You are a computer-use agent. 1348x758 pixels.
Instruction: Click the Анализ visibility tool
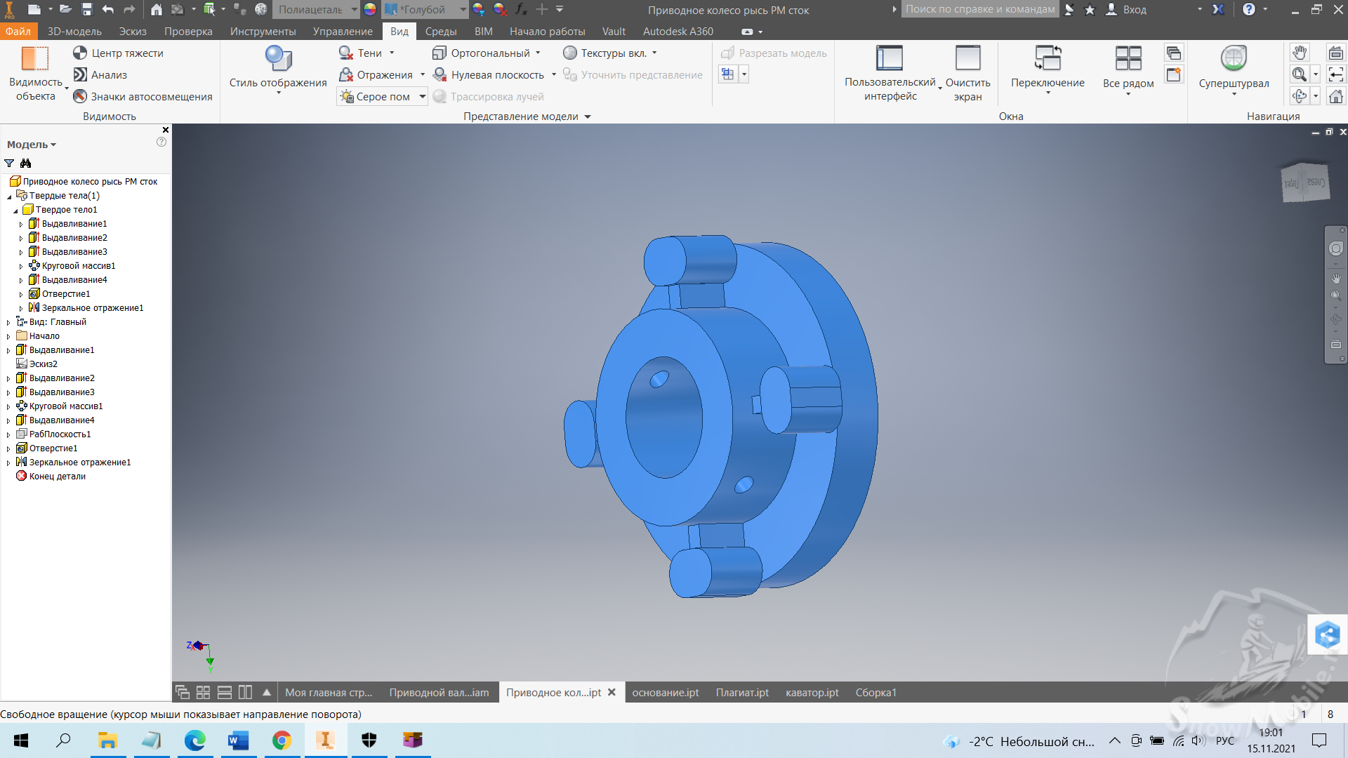tap(100, 75)
